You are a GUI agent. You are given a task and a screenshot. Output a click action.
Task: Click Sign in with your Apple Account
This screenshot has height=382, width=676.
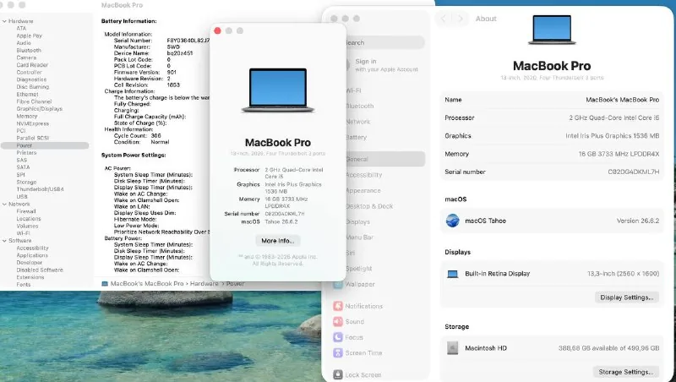385,65
